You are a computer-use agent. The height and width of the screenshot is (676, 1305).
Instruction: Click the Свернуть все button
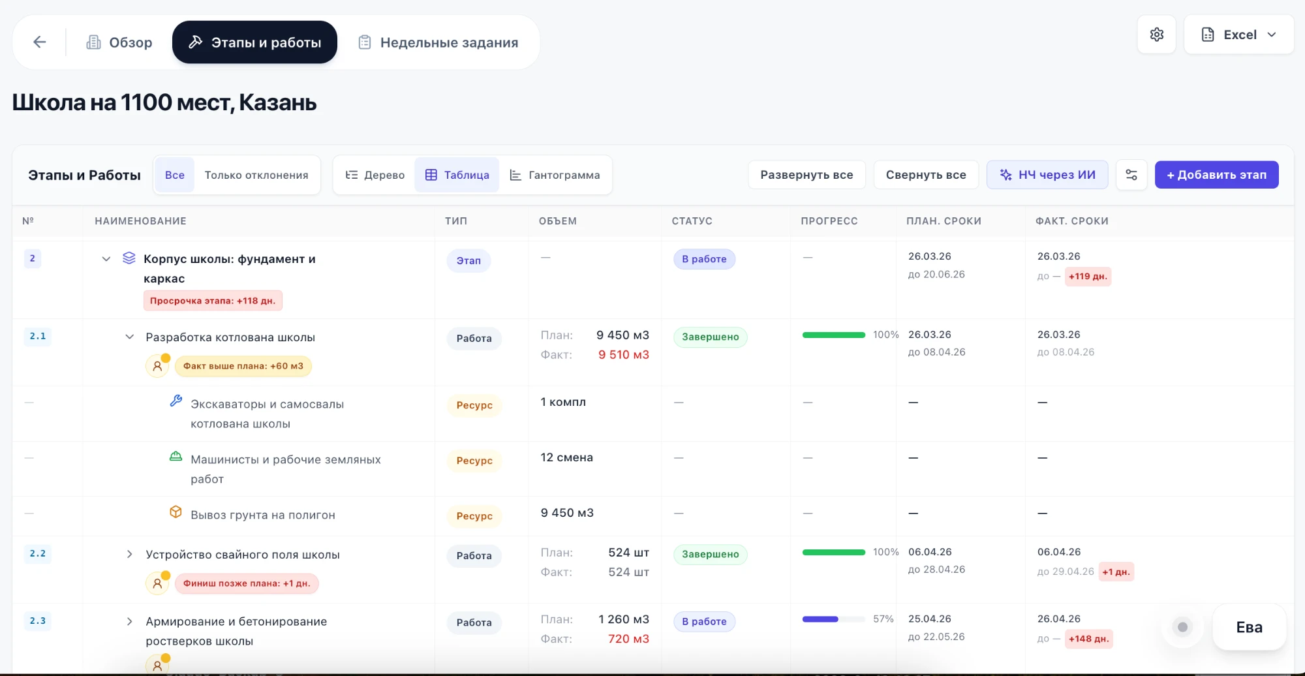tap(926, 175)
